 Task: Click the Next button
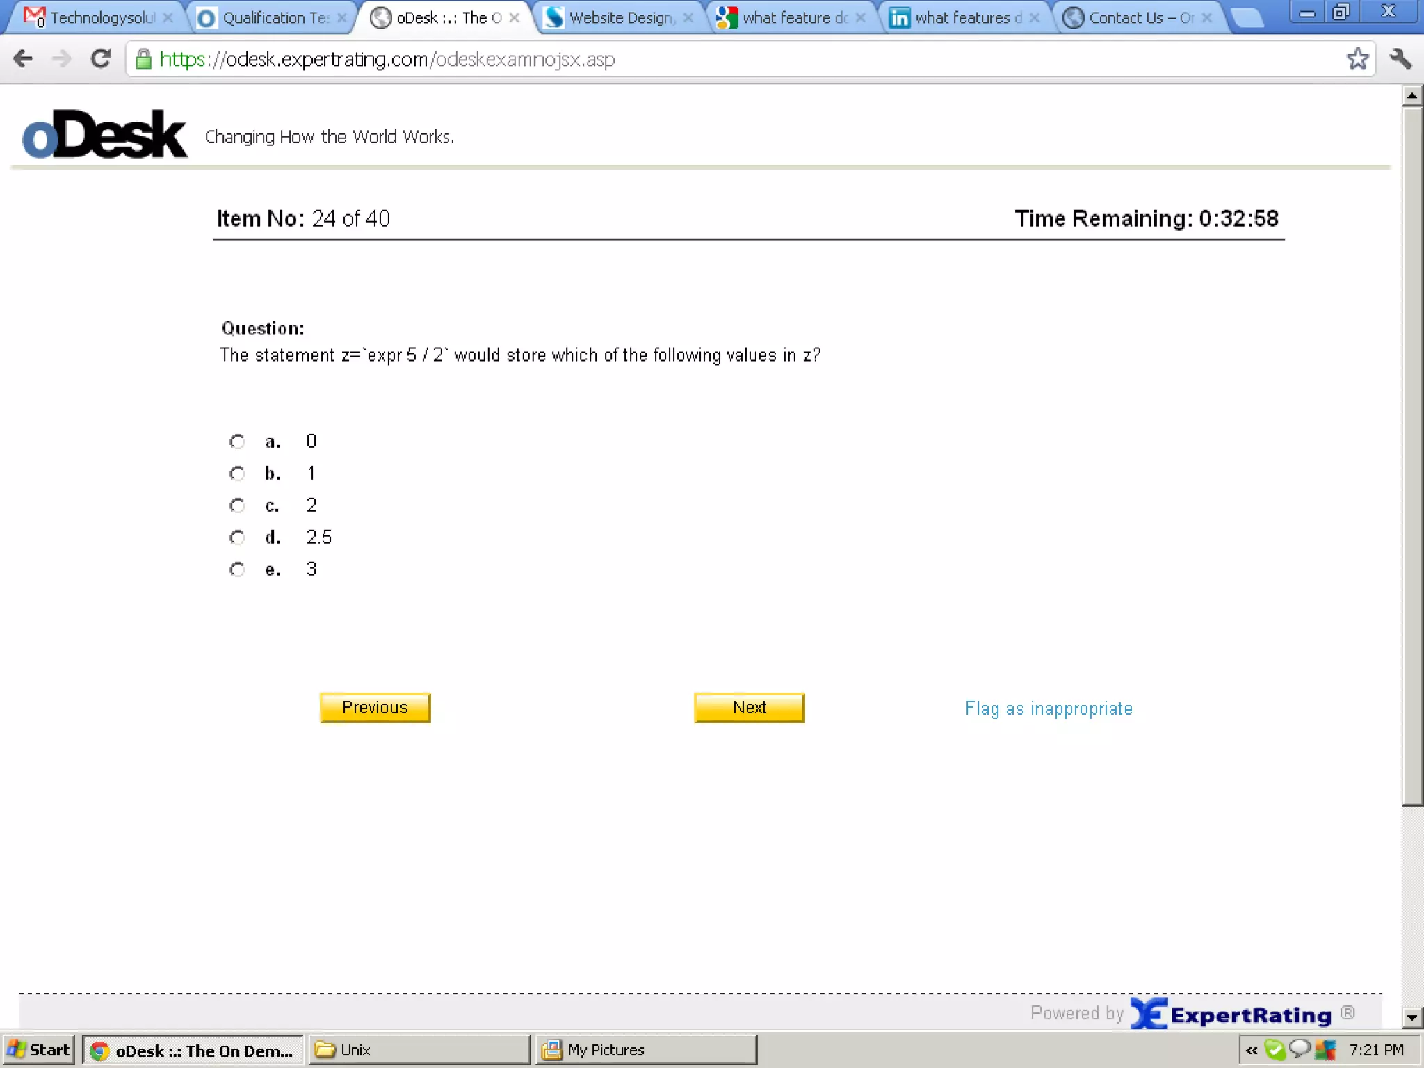[x=749, y=708]
